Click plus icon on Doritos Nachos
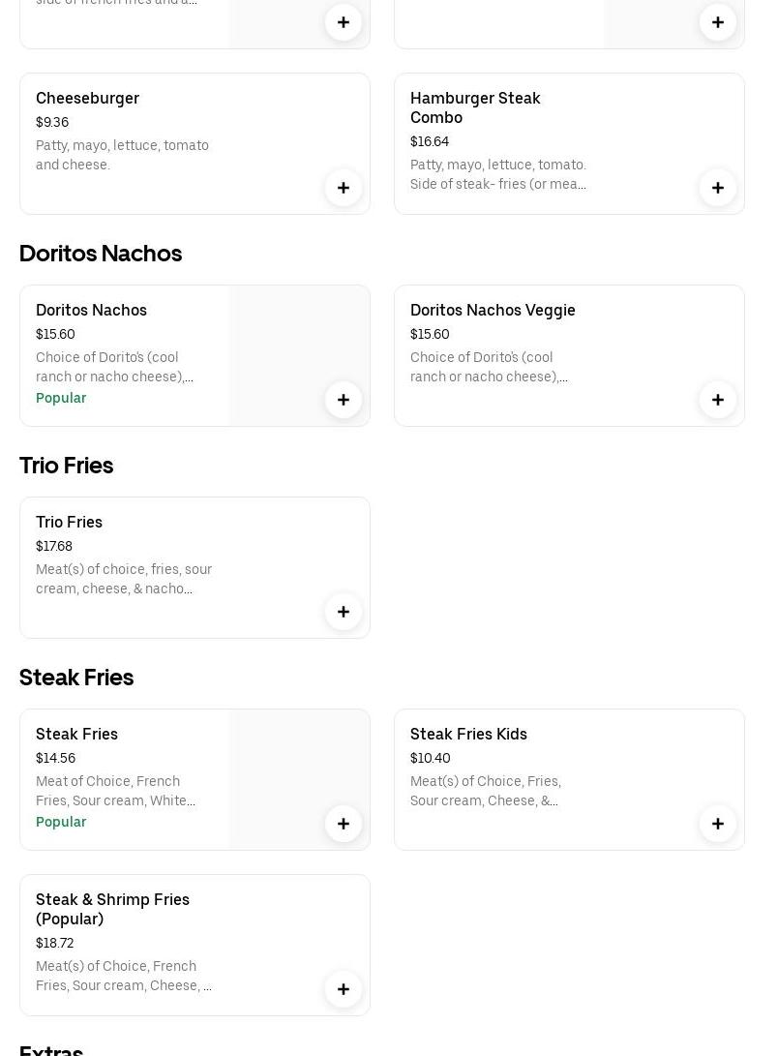The height and width of the screenshot is (1056, 778). pyautogui.click(x=344, y=400)
